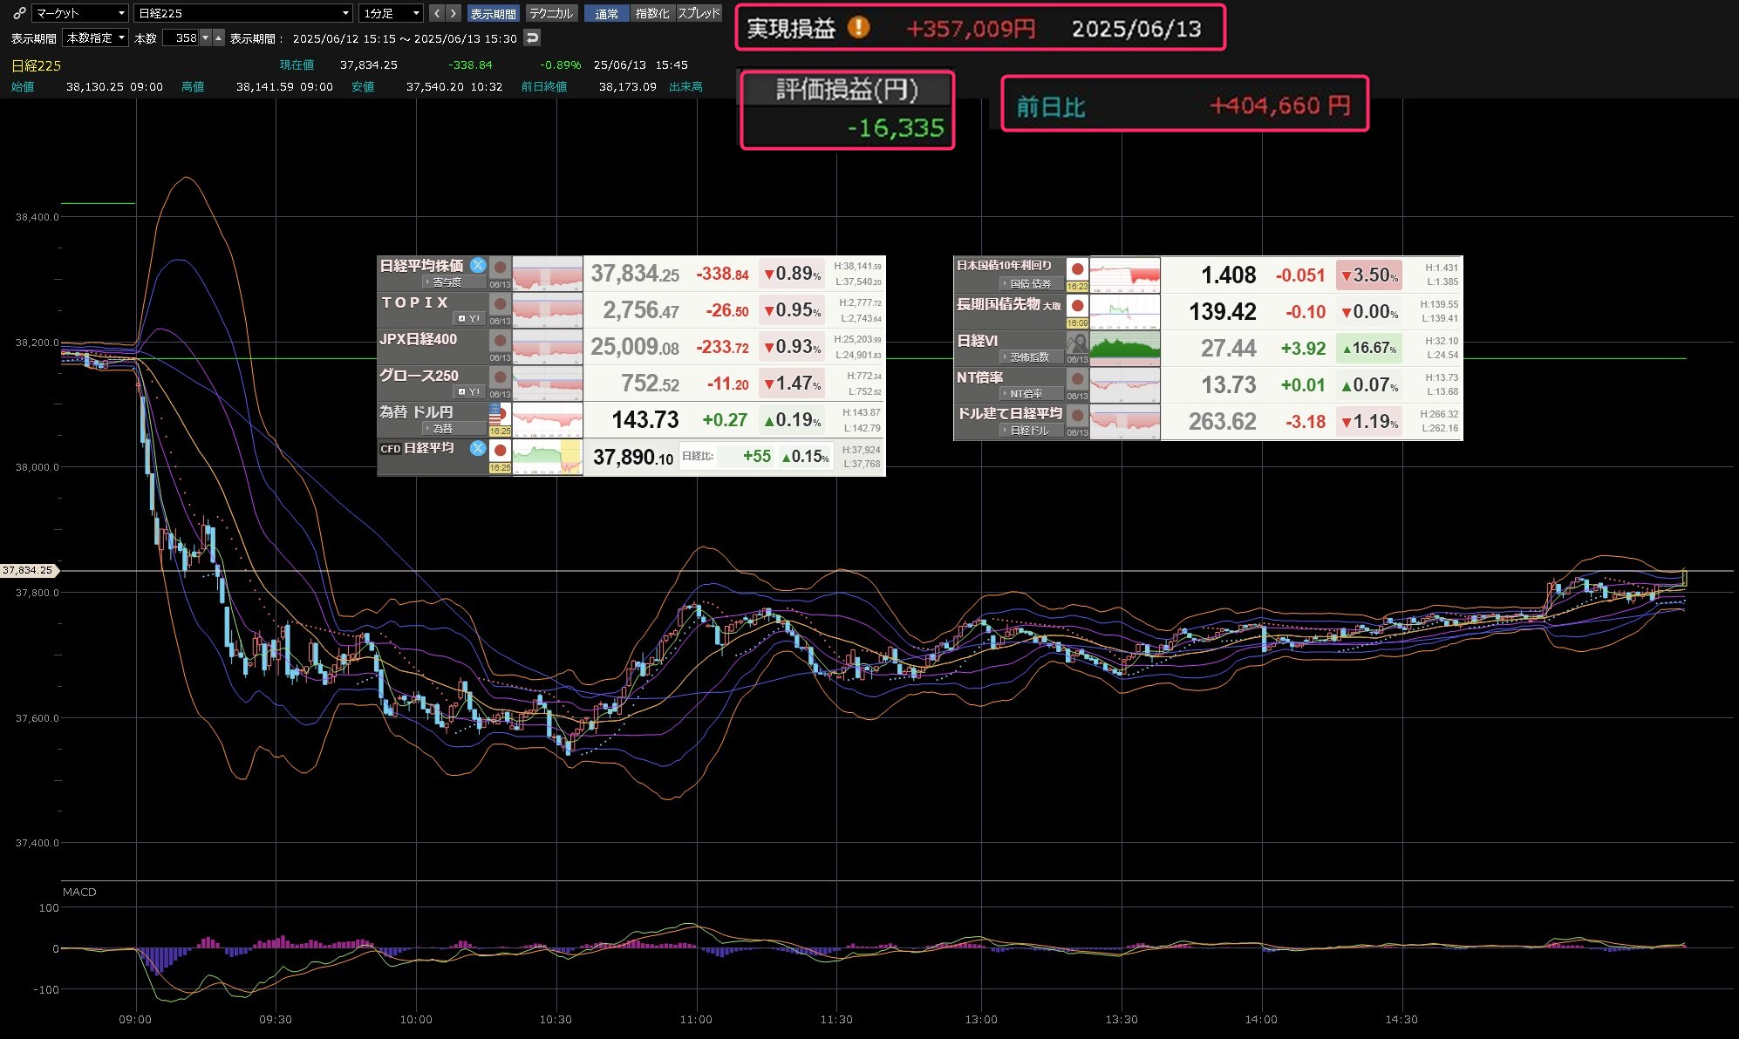Screen dimensions: 1739x1039
Task: Click the 10-year yield value 1.408
Action: (x=1228, y=275)
